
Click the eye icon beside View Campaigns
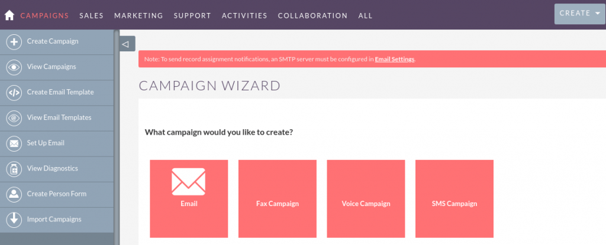14,67
